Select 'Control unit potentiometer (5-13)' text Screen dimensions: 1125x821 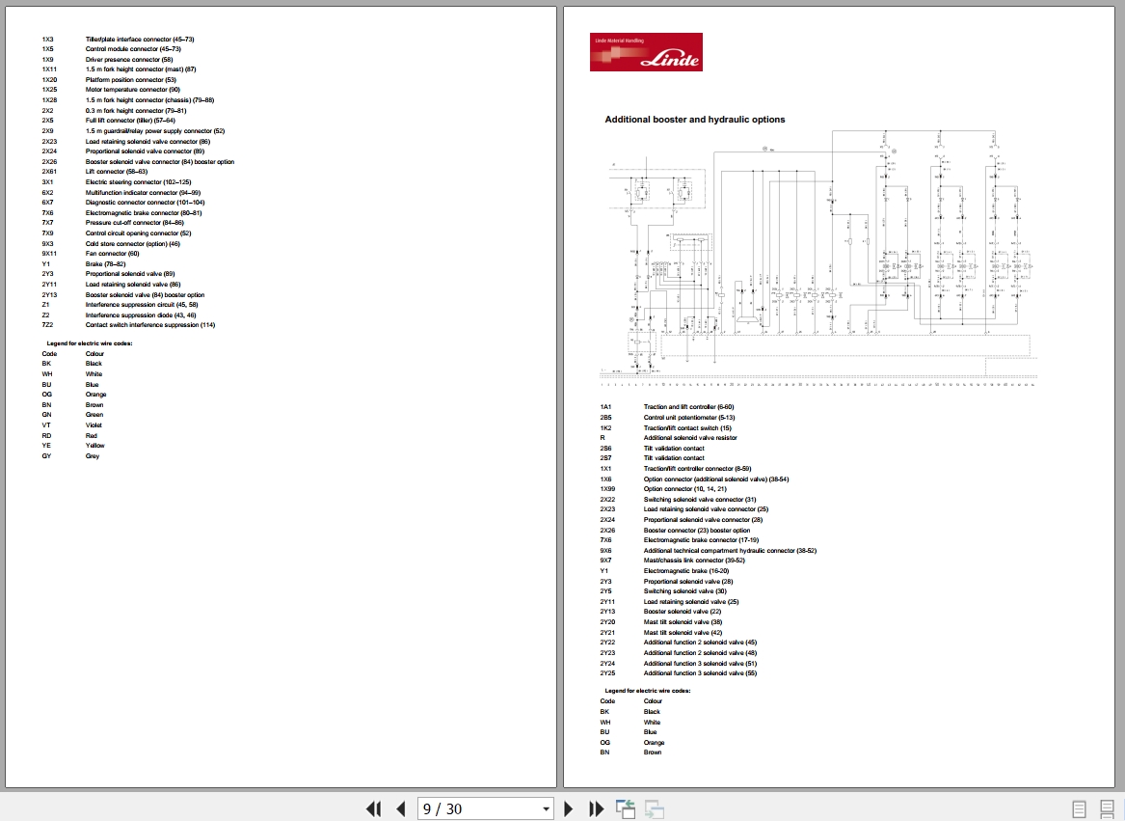689,418
